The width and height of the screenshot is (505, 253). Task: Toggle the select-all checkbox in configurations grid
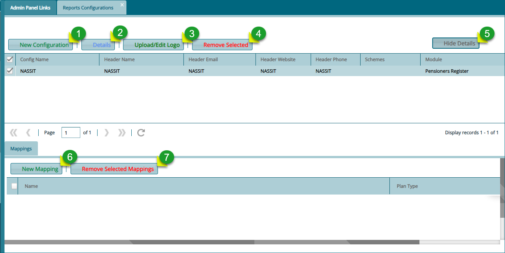(x=10, y=59)
